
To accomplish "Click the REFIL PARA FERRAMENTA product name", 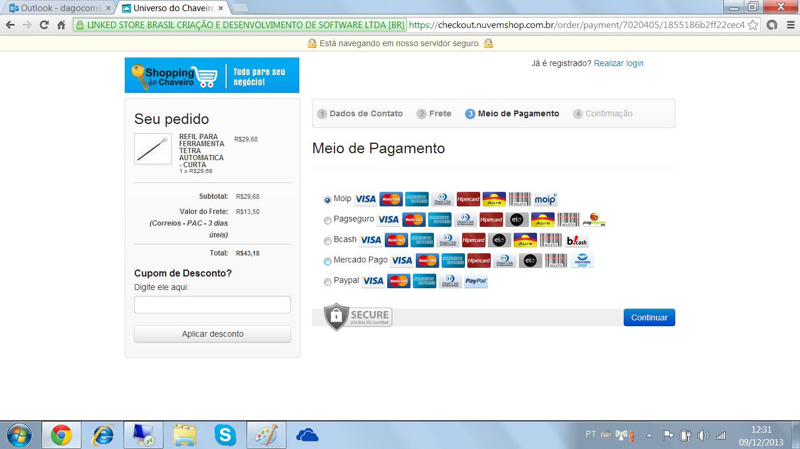I will click(x=201, y=151).
